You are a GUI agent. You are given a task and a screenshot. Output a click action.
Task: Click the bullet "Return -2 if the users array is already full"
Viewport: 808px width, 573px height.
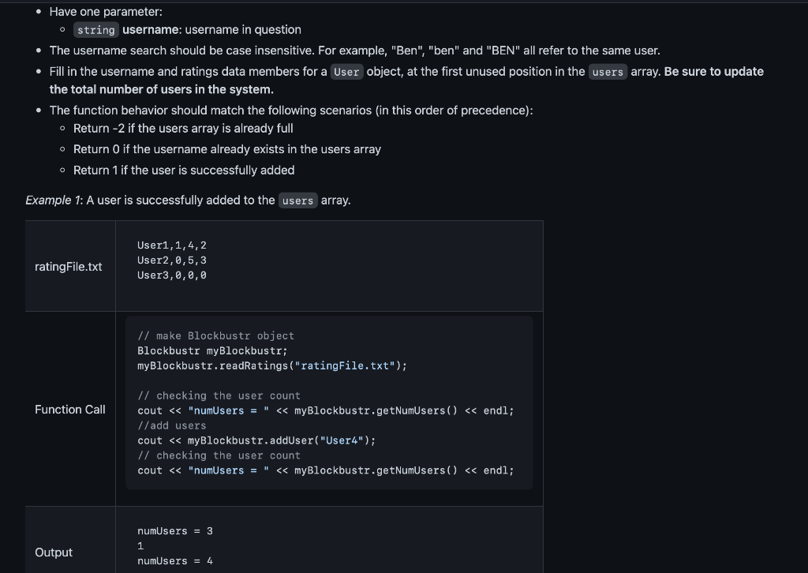coord(183,128)
